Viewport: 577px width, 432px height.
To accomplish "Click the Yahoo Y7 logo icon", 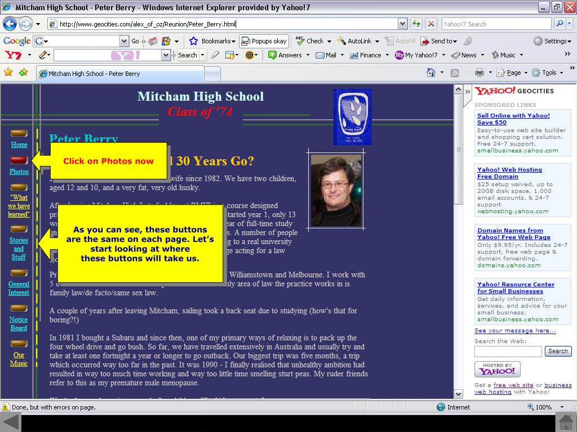I will coord(14,55).
